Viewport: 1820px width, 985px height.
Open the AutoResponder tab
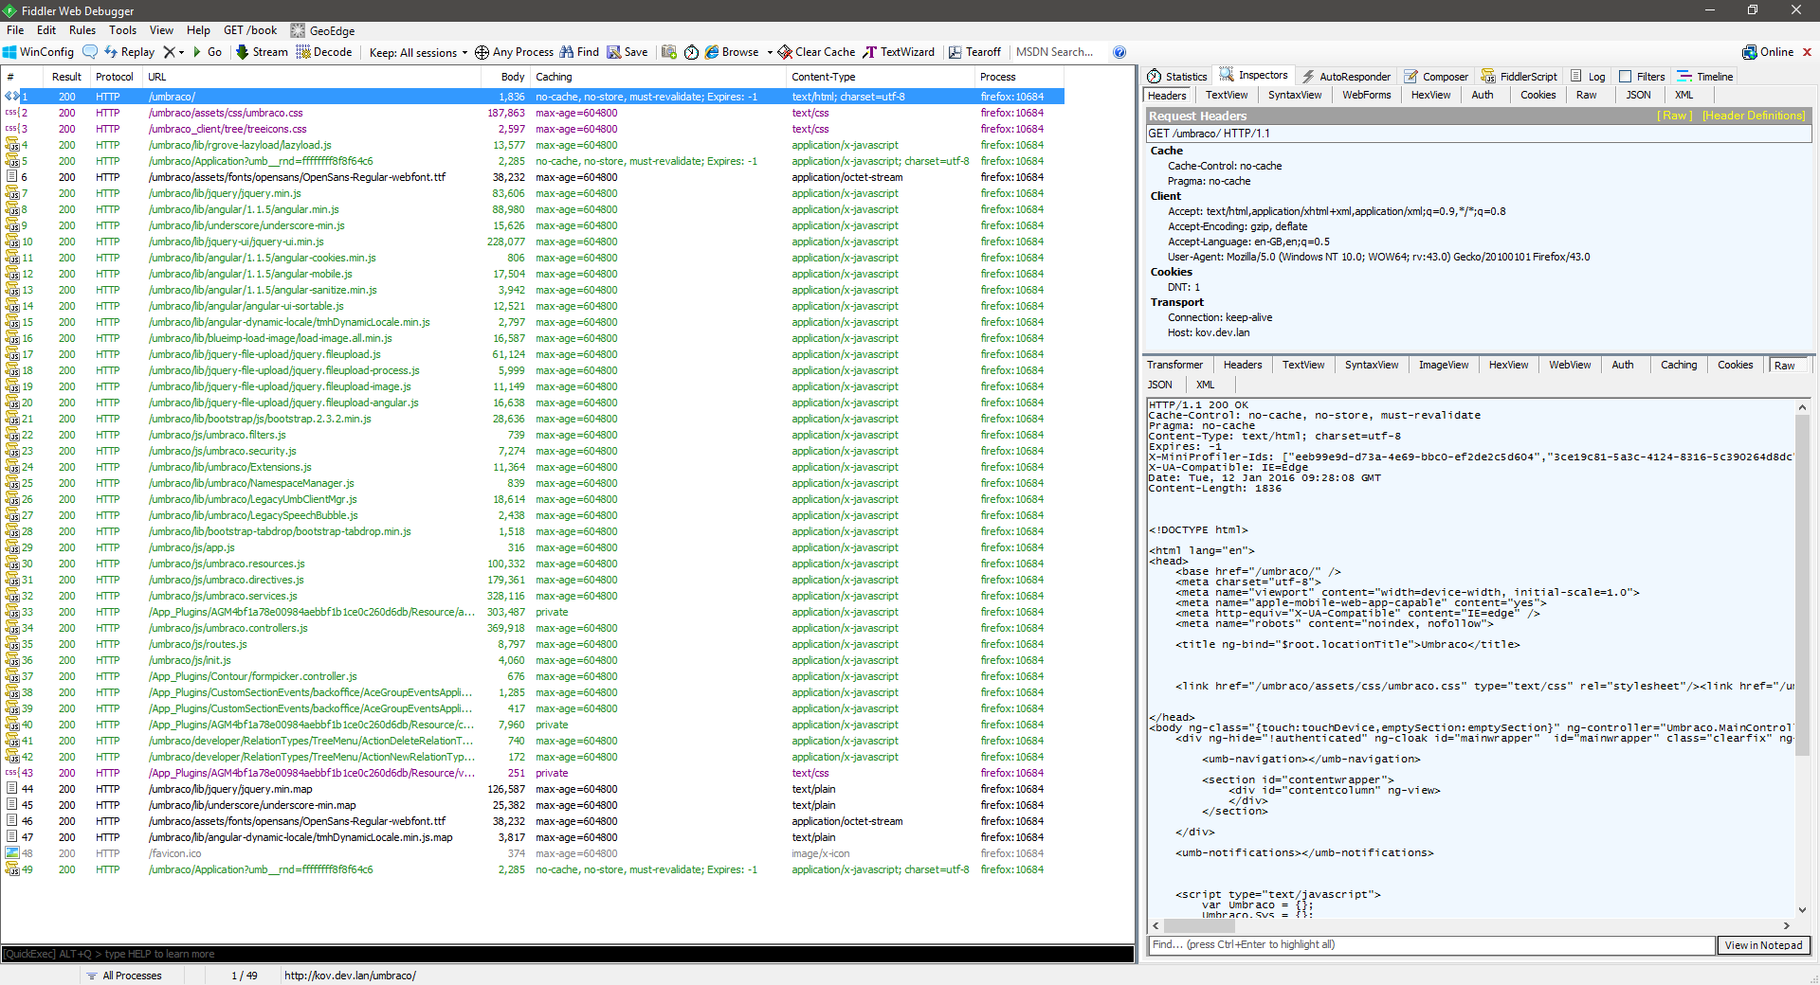pos(1346,77)
